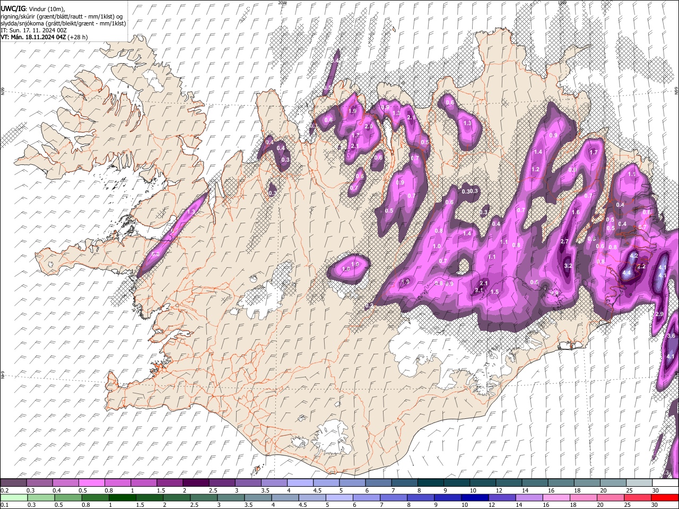Click the 1.6 precipitation value on the map
This screenshot has width=679, height=509.
(576, 212)
